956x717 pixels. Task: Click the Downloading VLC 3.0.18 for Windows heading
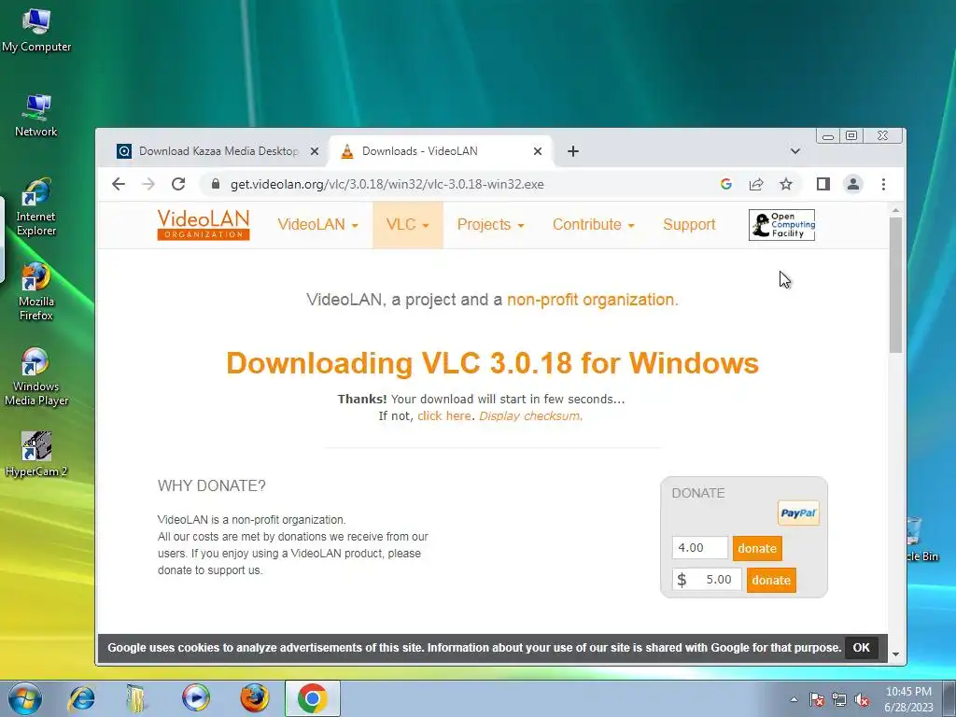click(x=492, y=363)
